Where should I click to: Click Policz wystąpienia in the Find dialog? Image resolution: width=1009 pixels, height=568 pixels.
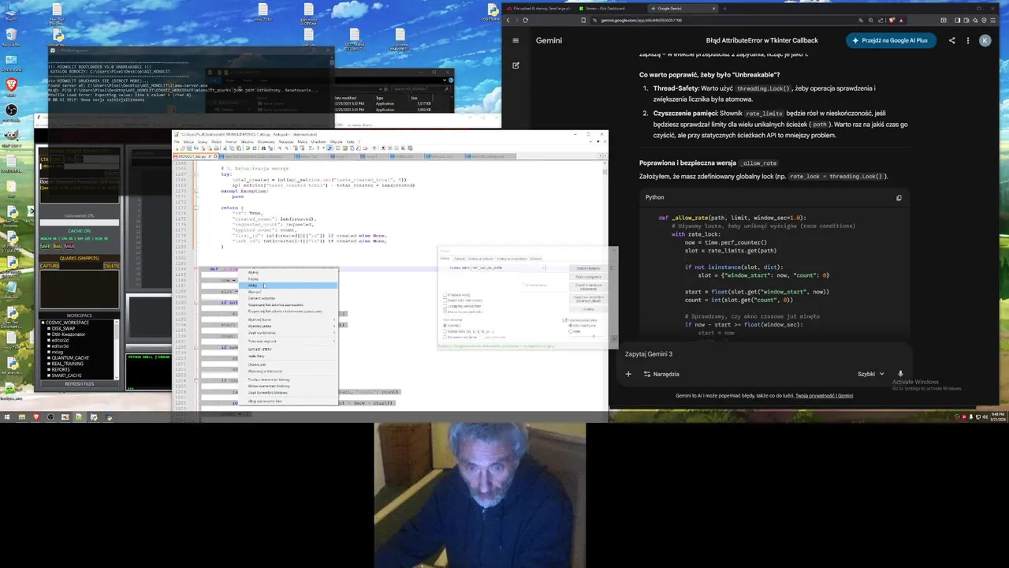588,277
